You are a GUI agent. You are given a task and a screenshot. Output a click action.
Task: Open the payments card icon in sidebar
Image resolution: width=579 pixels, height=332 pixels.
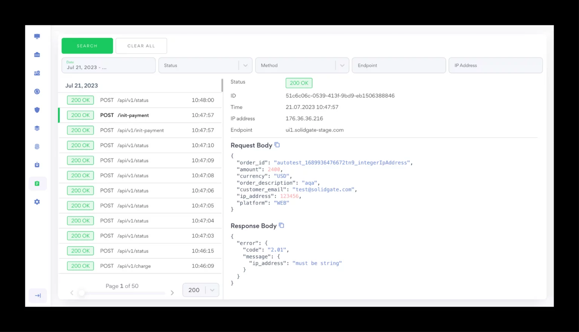37,73
